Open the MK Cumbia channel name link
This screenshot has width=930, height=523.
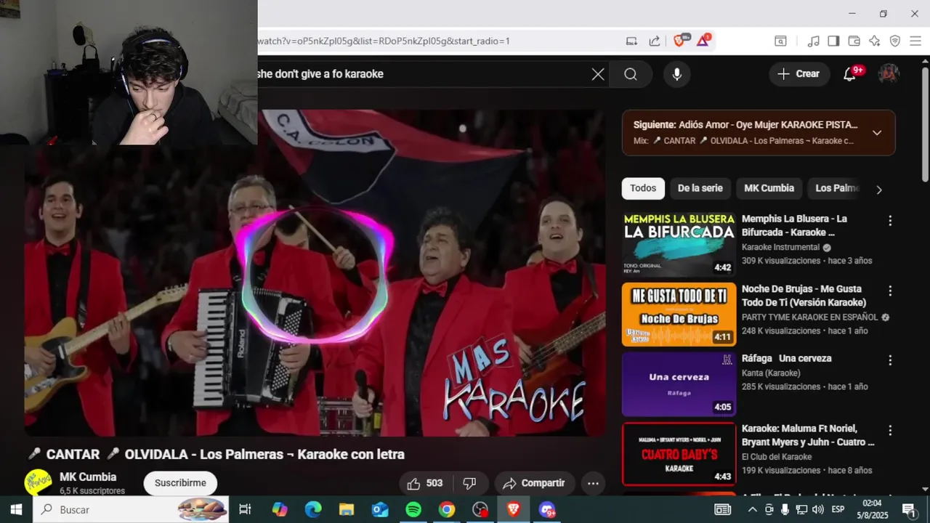point(88,477)
